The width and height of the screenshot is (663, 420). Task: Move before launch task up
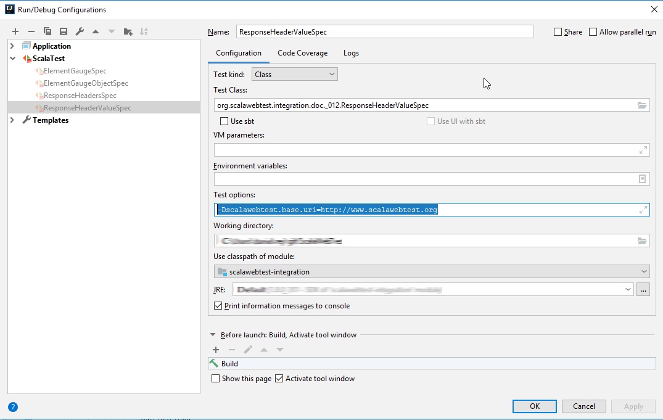(x=264, y=350)
